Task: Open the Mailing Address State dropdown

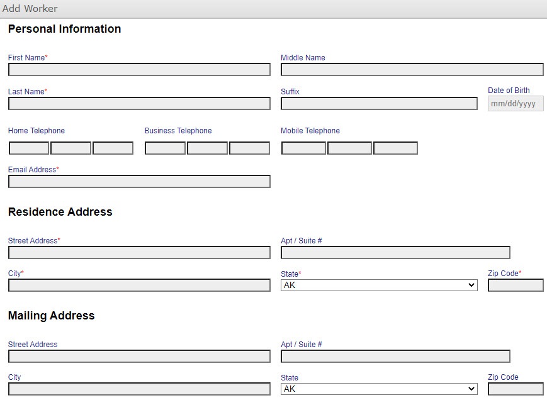Action: tap(379, 389)
